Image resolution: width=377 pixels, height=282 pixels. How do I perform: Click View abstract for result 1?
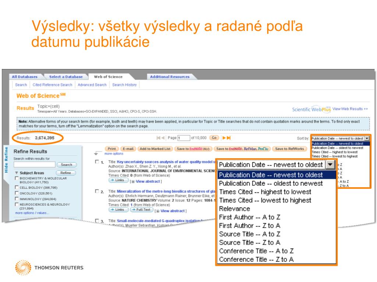(148, 181)
